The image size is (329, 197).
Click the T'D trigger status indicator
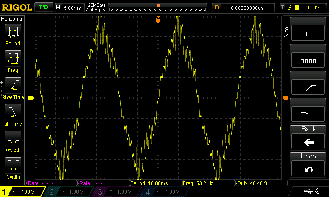tap(44, 7)
